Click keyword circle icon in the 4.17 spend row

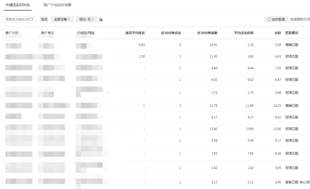pyautogui.click(x=99, y=117)
